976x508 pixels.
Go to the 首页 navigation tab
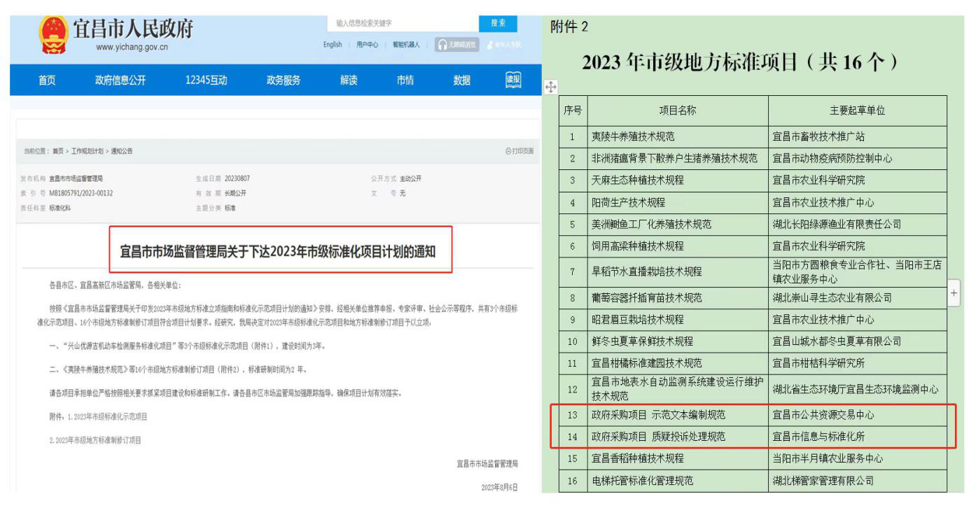tap(47, 80)
